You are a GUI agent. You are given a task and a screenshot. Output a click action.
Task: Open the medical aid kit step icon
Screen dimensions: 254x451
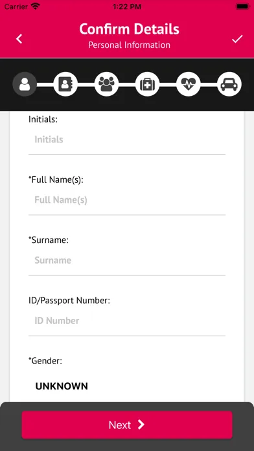pos(147,84)
